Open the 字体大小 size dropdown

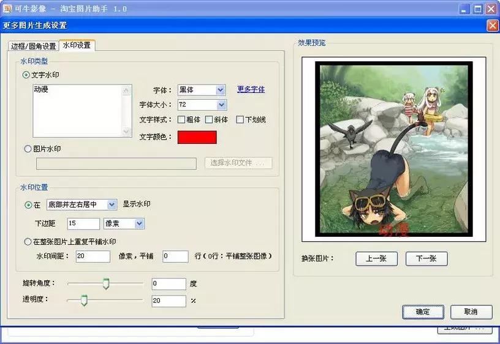pos(222,105)
